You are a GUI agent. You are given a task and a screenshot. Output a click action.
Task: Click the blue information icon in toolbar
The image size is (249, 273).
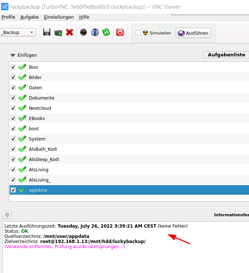point(95,32)
